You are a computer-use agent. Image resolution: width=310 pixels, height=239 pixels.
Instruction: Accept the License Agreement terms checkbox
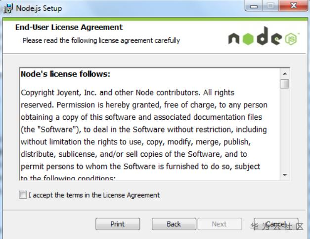[23, 195]
